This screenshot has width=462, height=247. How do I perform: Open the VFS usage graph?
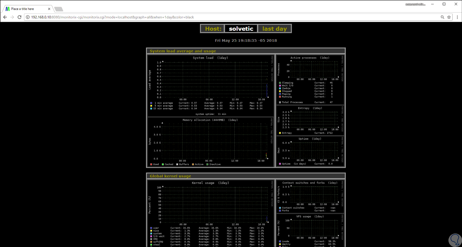[310, 230]
